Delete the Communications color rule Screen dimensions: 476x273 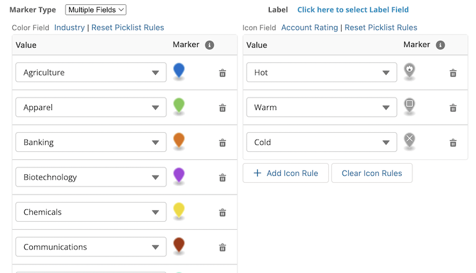coord(223,248)
